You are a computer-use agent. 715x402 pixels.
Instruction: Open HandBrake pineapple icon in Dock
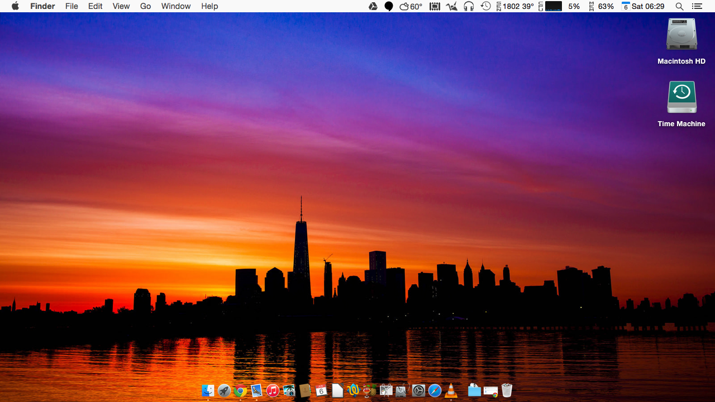370,390
